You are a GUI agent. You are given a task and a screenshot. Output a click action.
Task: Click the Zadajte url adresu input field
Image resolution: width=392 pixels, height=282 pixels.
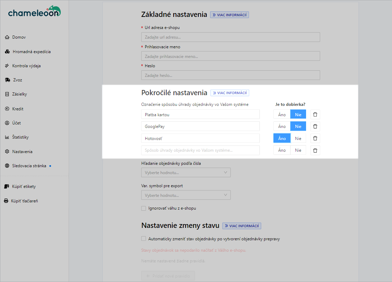[230, 37]
